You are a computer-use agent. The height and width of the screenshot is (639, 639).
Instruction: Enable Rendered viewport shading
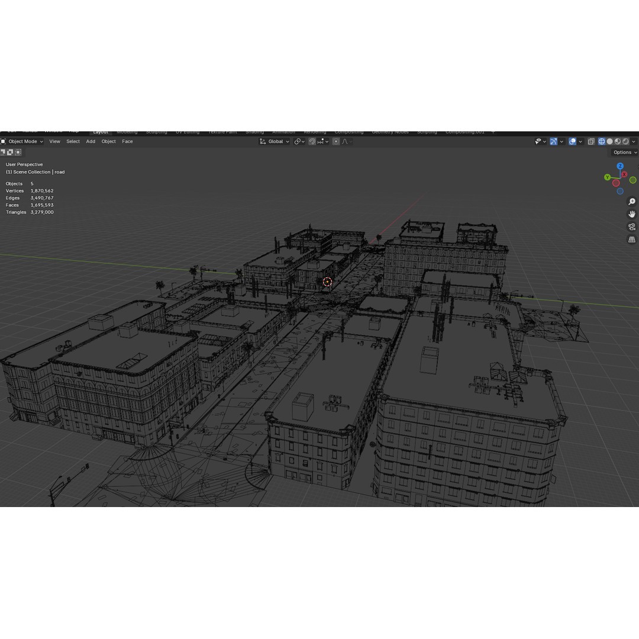click(625, 141)
